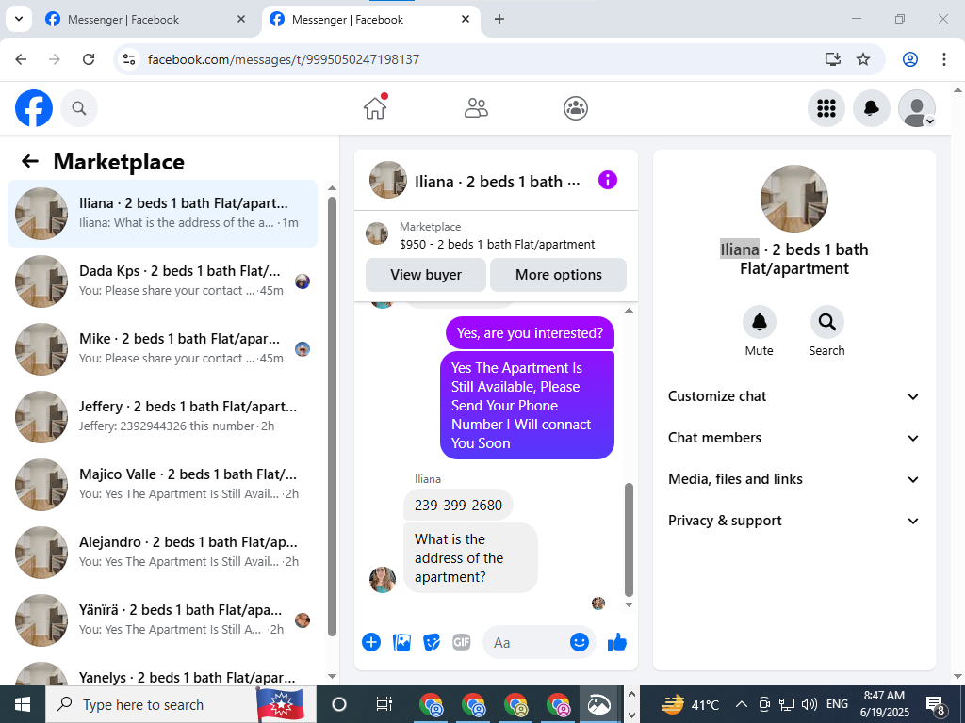Image resolution: width=965 pixels, height=723 pixels.
Task: Bookmark this page with the star icon
Action: (863, 59)
